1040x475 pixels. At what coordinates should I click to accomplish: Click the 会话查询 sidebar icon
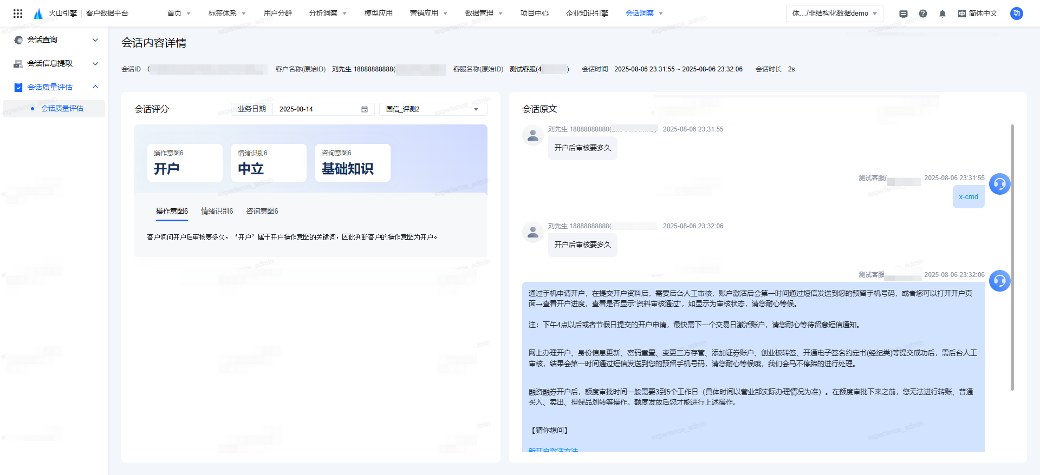[18, 40]
